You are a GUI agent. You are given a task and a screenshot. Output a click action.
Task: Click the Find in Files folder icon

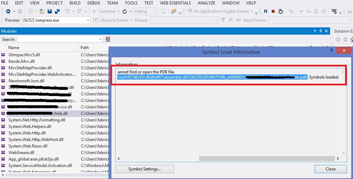[x=173, y=11]
